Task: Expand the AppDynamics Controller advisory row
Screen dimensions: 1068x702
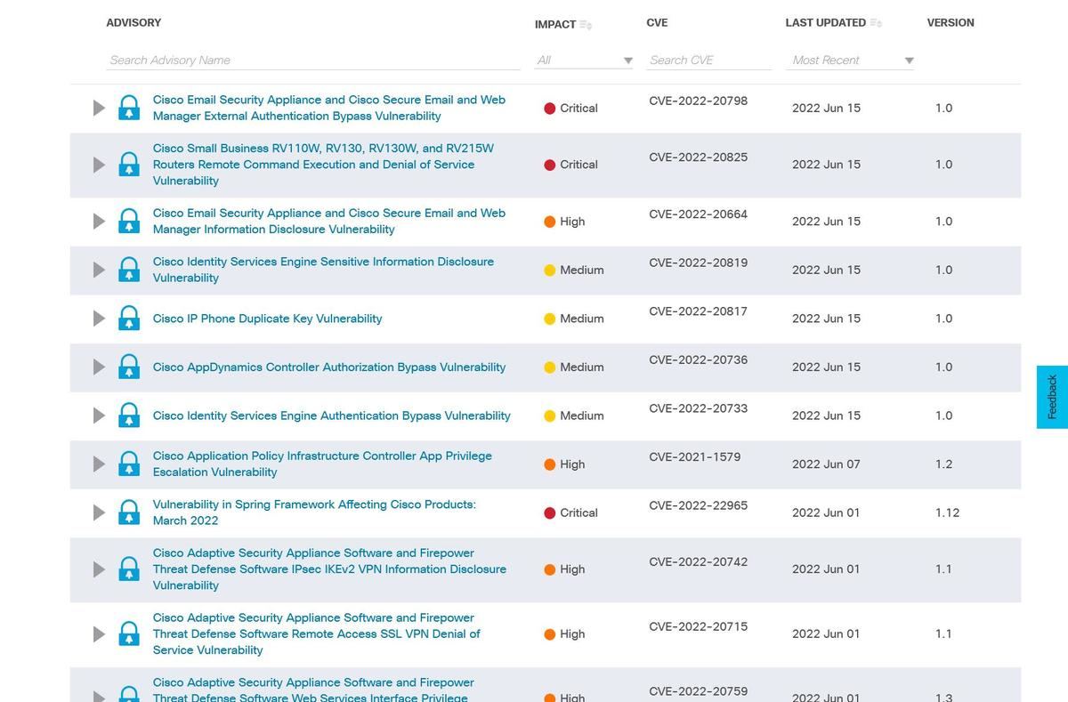Action: (99, 367)
